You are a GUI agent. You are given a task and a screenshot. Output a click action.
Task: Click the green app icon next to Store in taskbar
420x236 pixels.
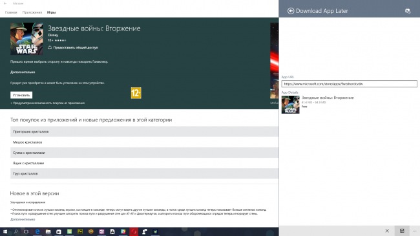point(69,231)
